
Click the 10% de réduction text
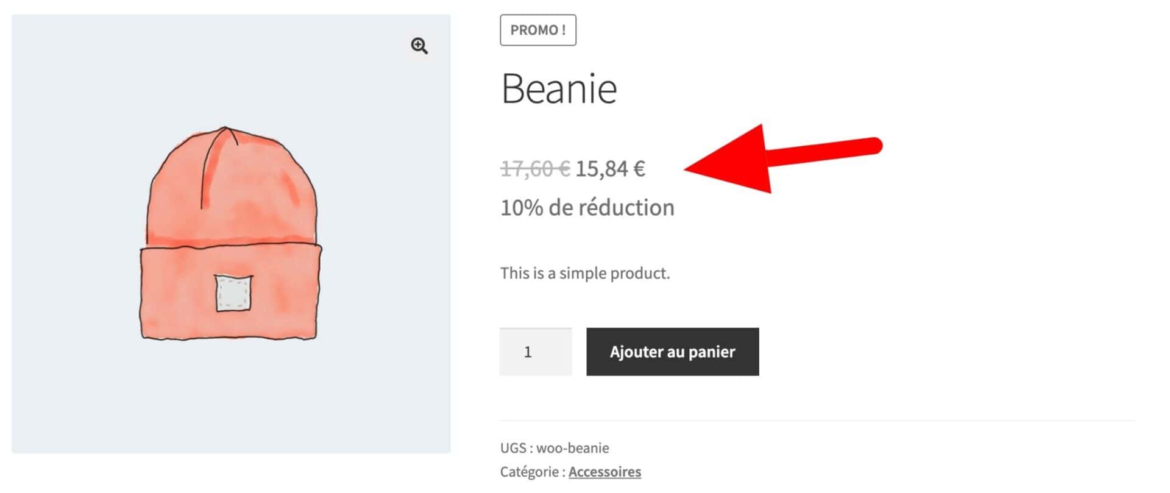click(x=587, y=208)
